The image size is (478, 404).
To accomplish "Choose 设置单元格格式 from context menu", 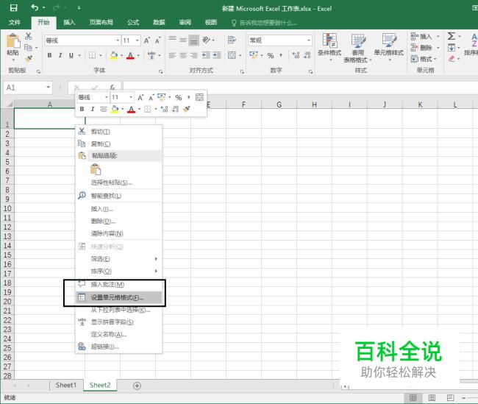I will (x=118, y=297).
